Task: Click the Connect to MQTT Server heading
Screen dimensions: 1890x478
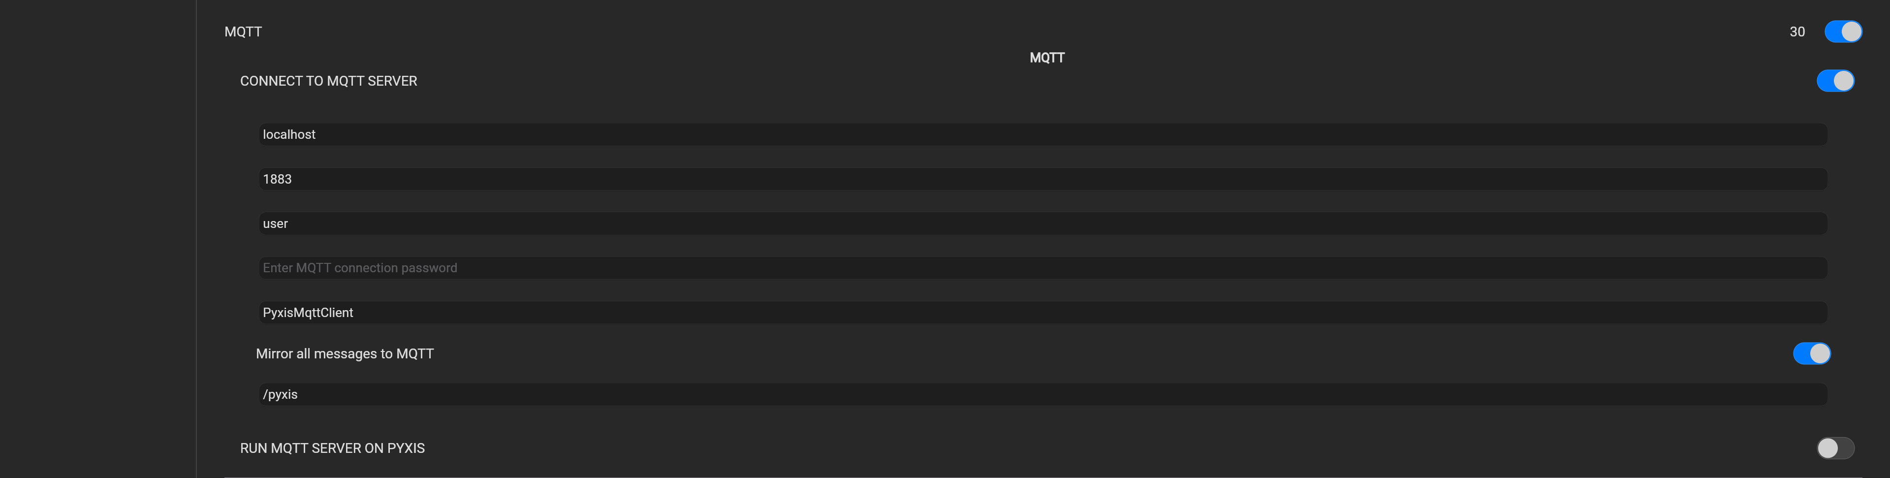Action: click(328, 81)
